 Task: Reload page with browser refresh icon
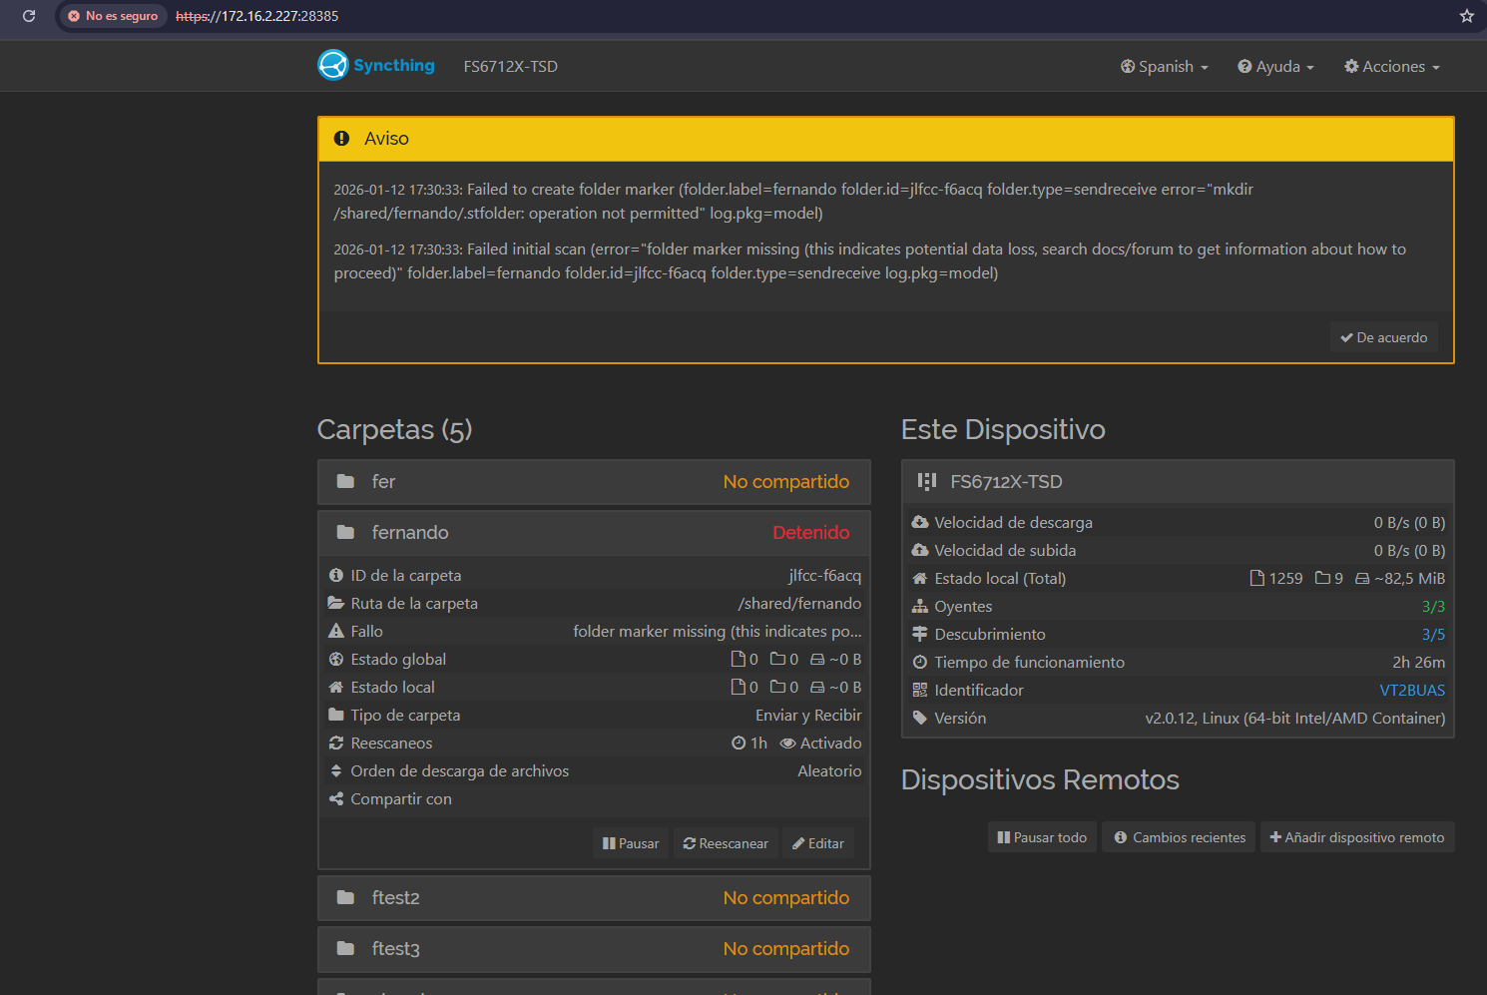[29, 16]
